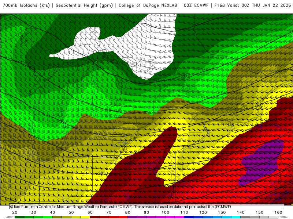Click the 'College of DuPage NEXLAB' label
This screenshot has height=219, width=293.
tap(148, 5)
